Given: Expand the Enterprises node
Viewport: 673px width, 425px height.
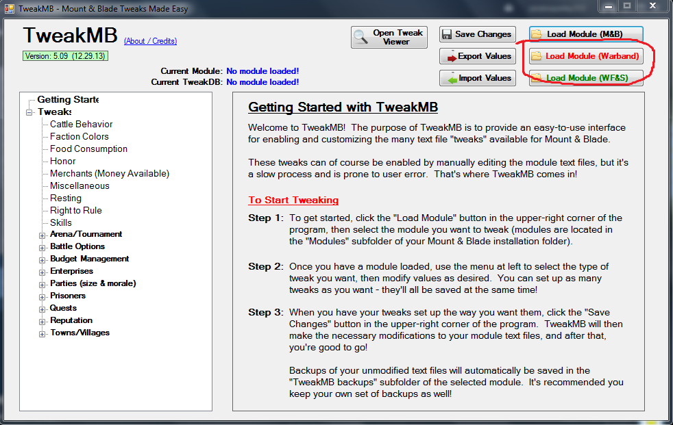Looking at the screenshot, I should (42, 272).
